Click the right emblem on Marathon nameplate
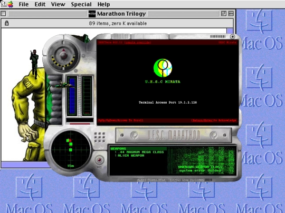 (213, 135)
